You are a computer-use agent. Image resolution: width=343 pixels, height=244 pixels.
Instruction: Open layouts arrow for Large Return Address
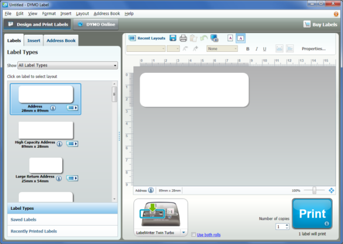click(x=73, y=178)
